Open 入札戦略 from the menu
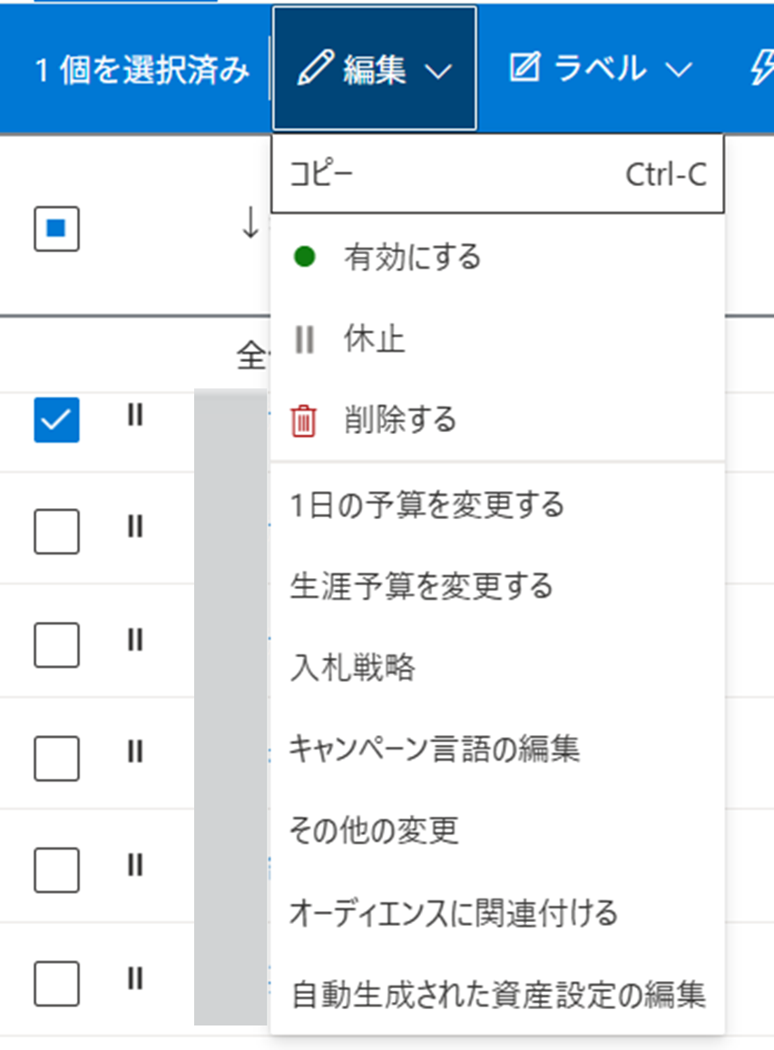This screenshot has width=774, height=1050. (x=352, y=668)
